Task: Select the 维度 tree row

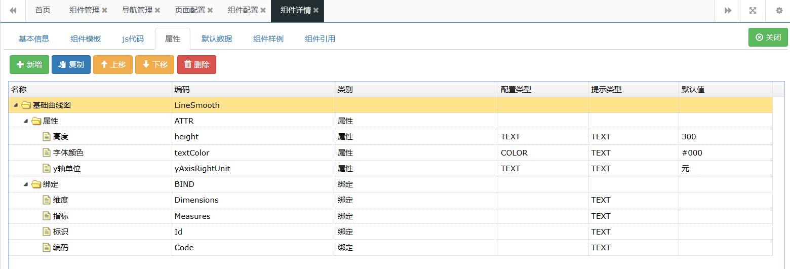Action: pos(390,200)
